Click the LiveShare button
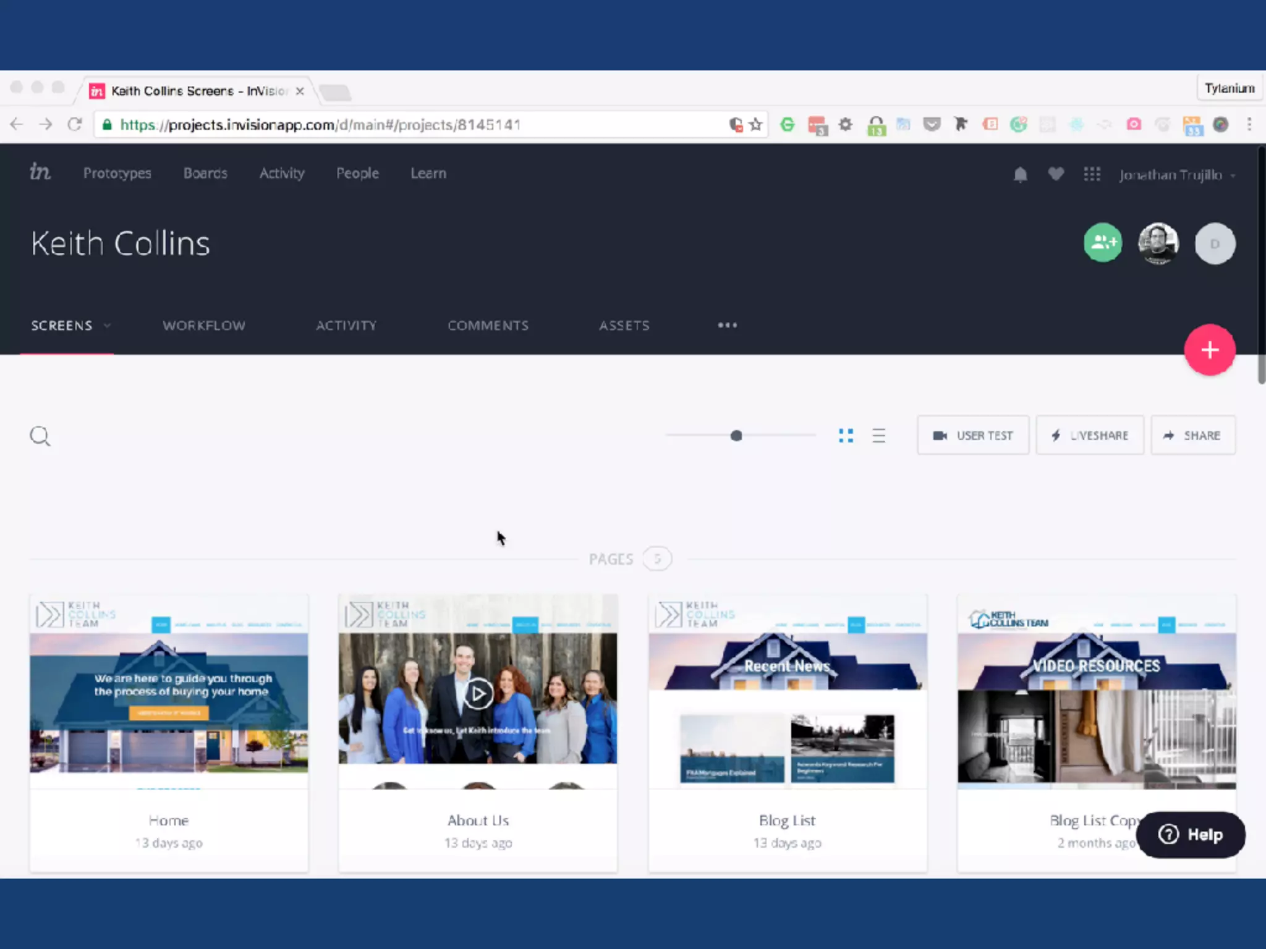The image size is (1266, 949). [1090, 436]
